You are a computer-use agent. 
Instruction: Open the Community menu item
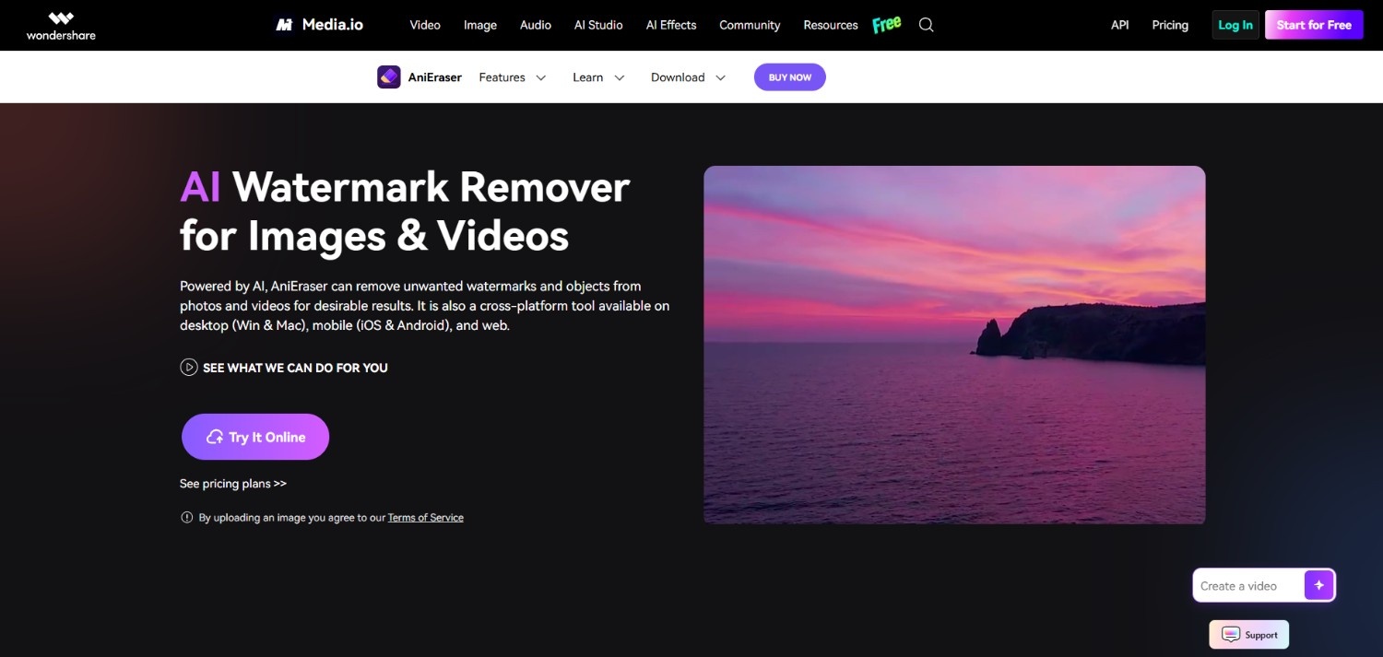[750, 25]
